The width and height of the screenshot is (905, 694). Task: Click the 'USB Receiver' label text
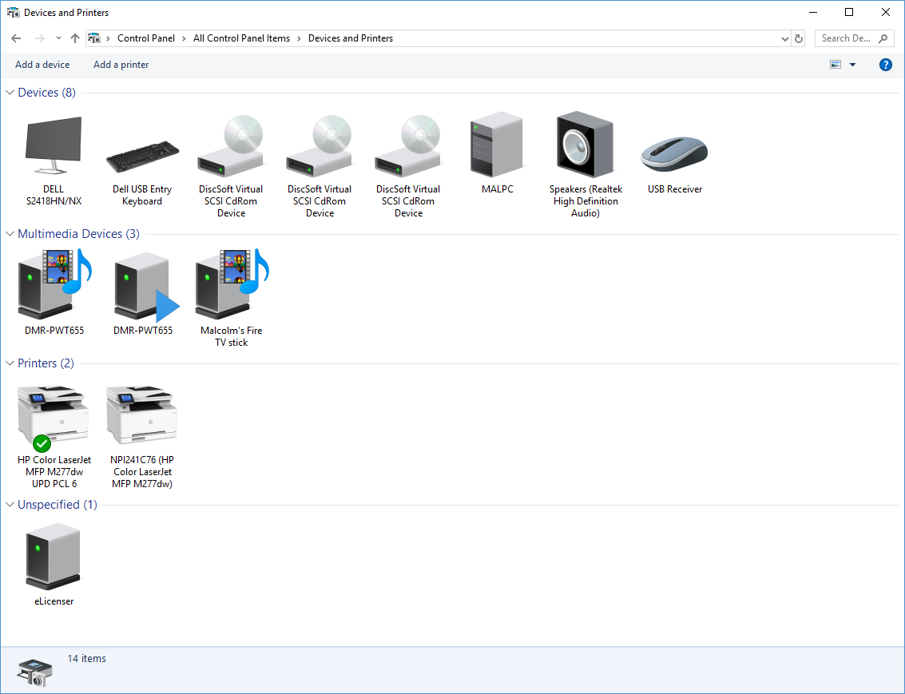(674, 189)
